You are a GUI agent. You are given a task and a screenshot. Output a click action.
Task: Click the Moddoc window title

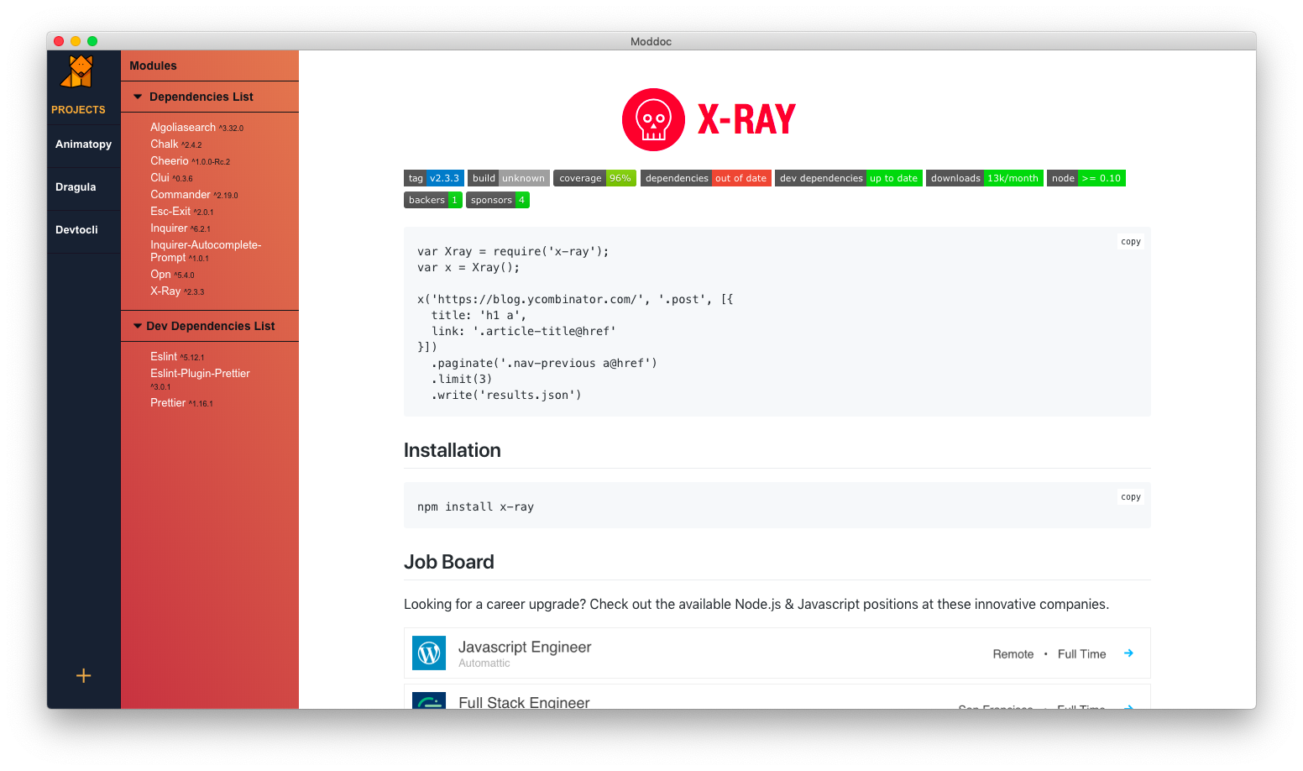(x=651, y=41)
